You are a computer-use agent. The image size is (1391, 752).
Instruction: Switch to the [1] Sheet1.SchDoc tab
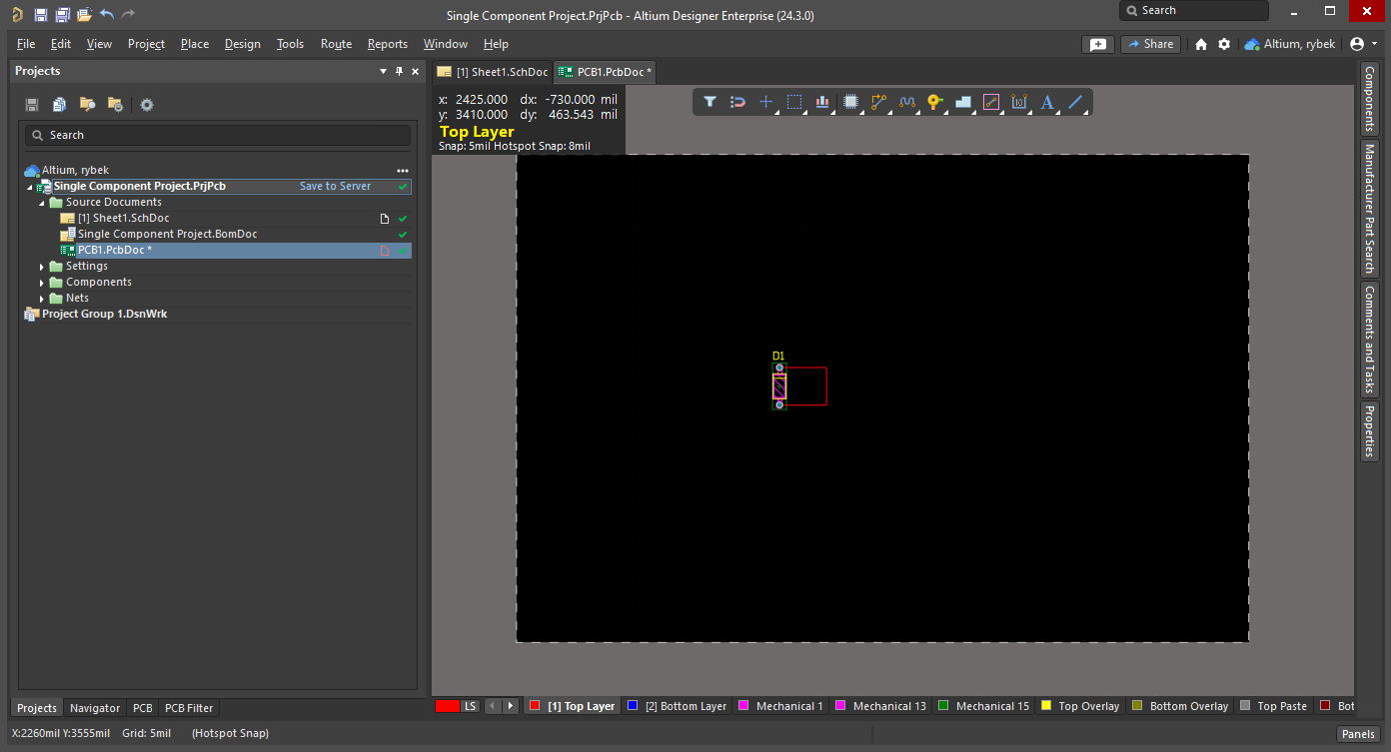[493, 72]
